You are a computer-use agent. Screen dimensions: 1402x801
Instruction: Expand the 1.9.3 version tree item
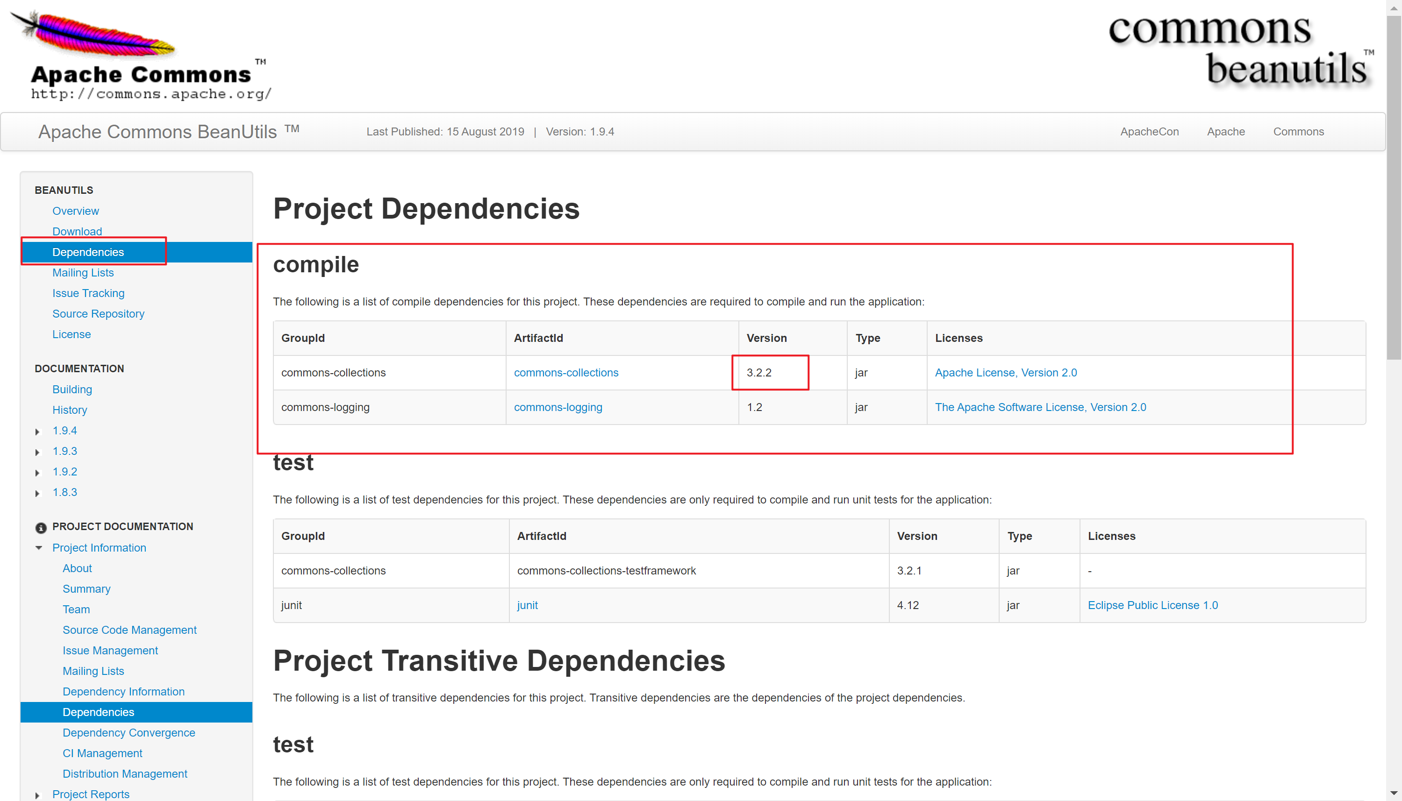(x=37, y=452)
